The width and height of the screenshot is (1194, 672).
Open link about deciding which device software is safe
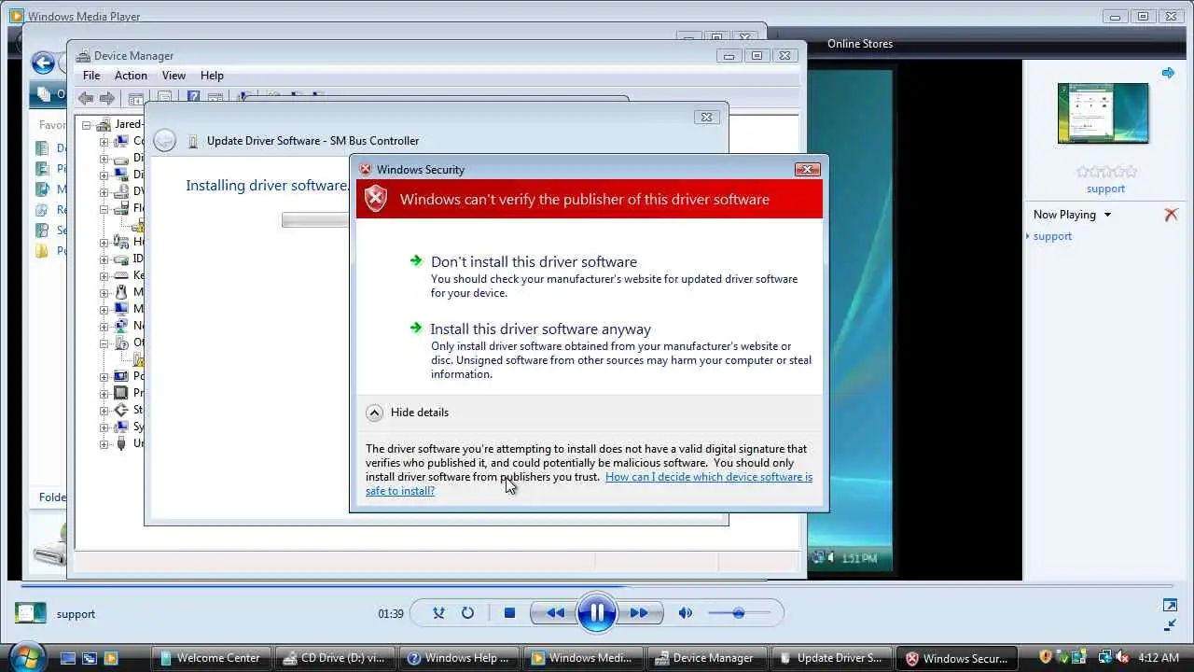pos(589,483)
